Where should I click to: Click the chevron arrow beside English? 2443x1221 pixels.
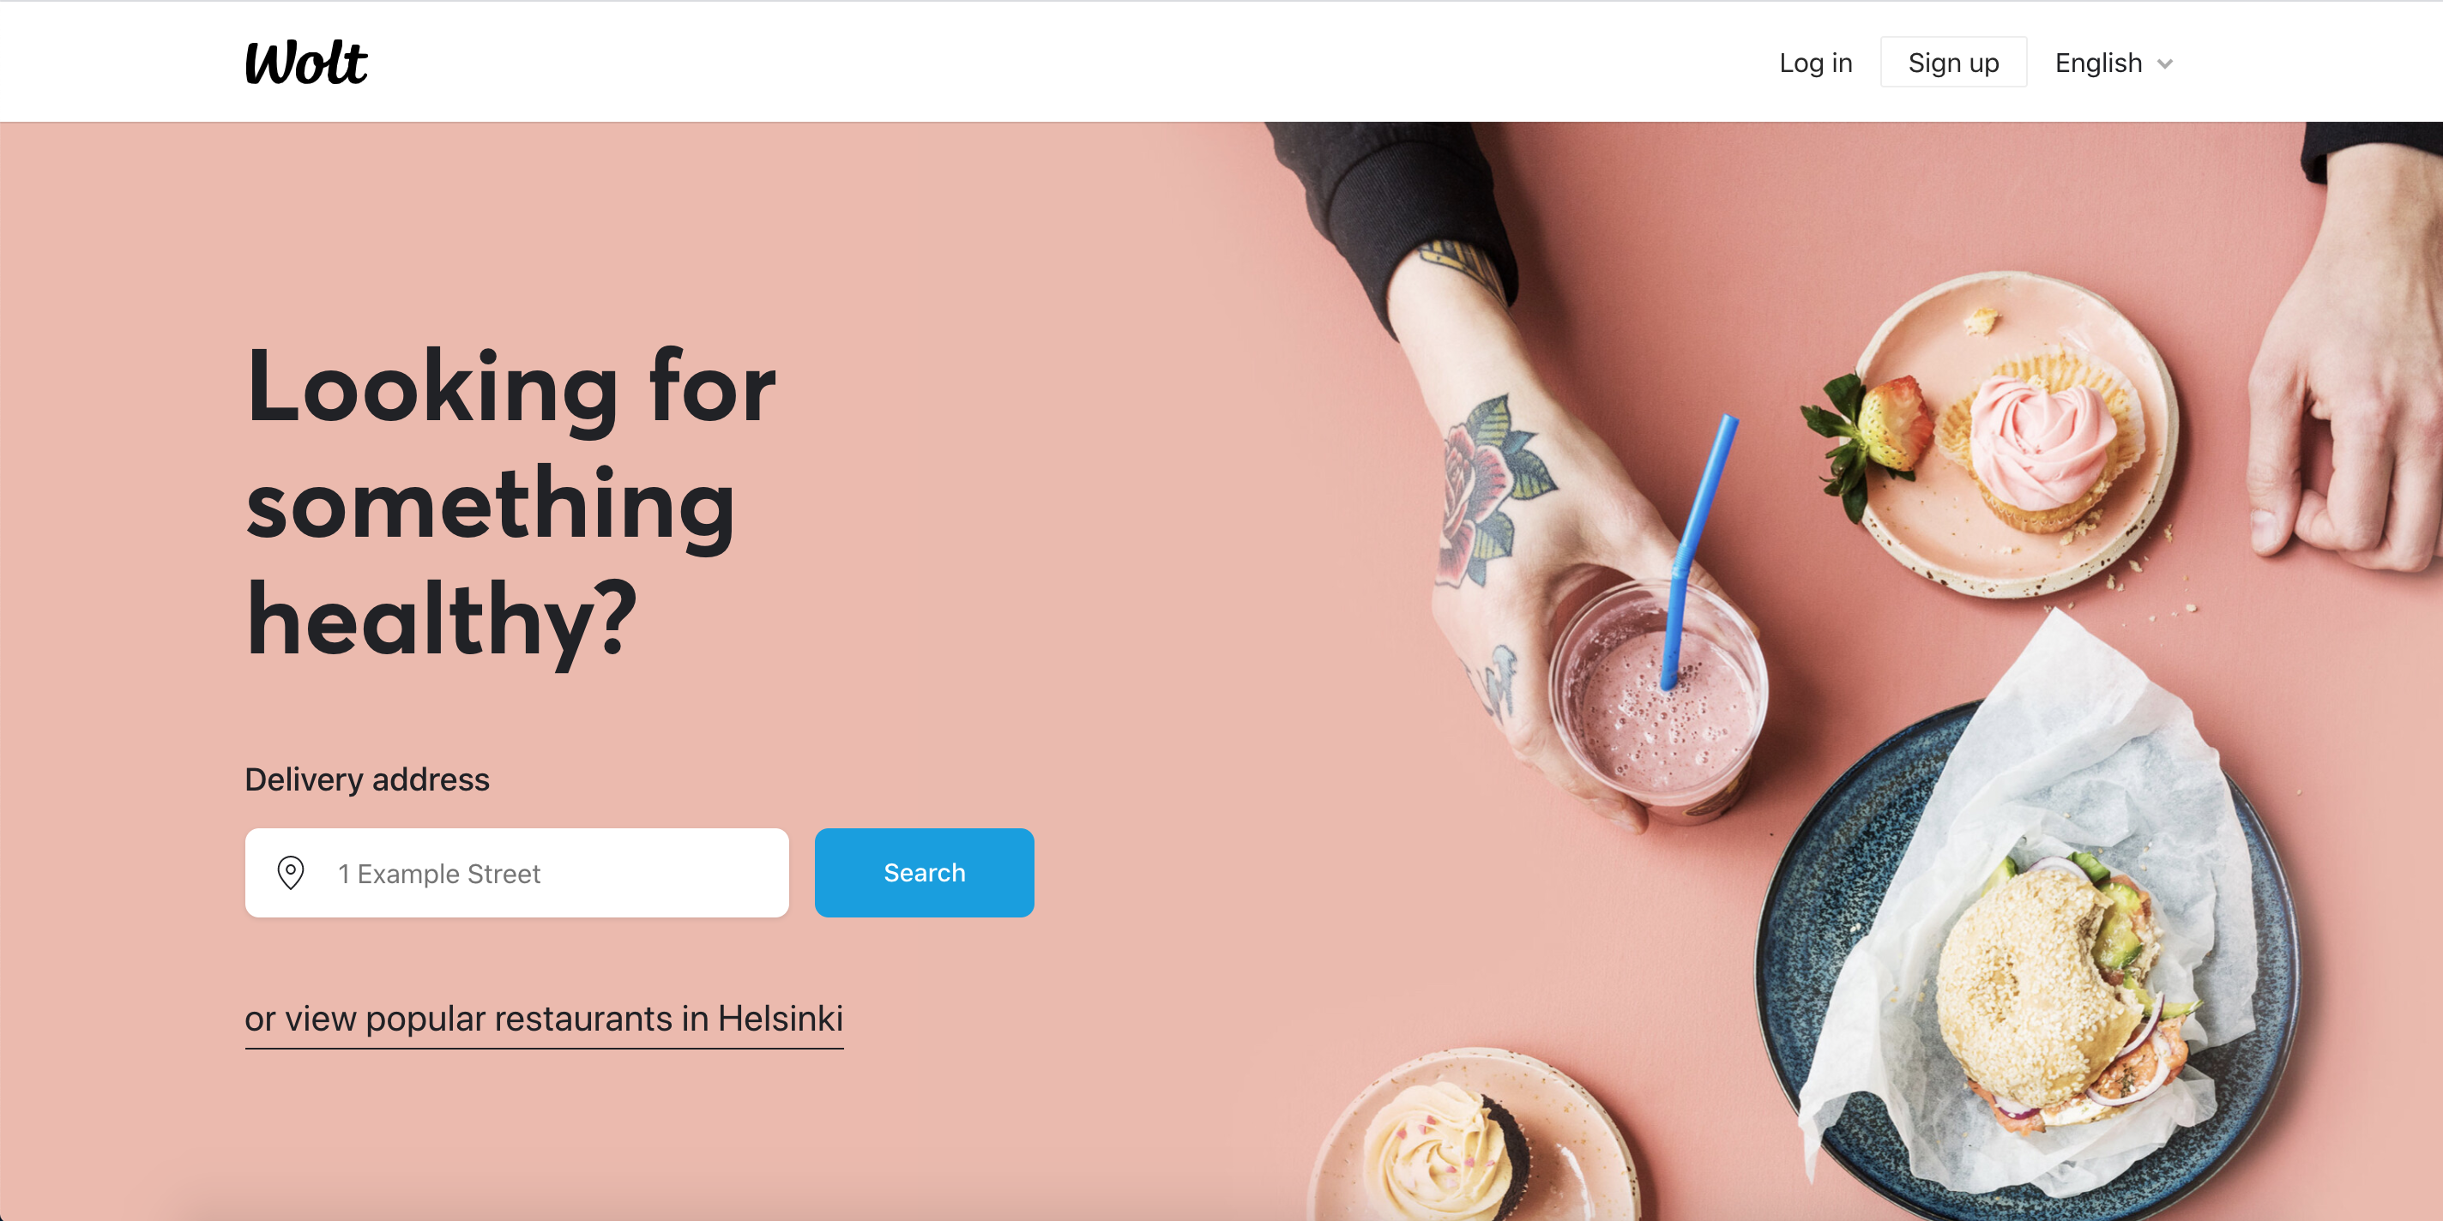coord(2165,63)
